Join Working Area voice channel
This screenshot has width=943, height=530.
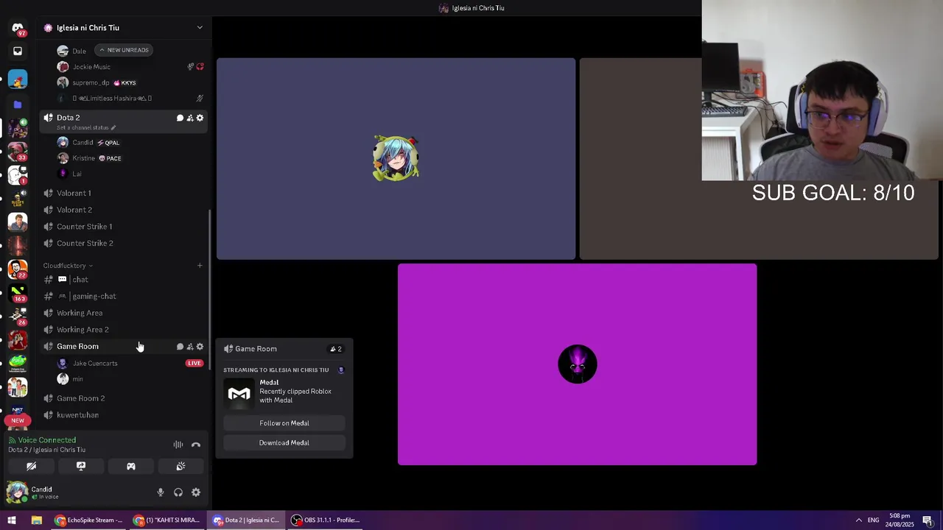click(x=123, y=313)
